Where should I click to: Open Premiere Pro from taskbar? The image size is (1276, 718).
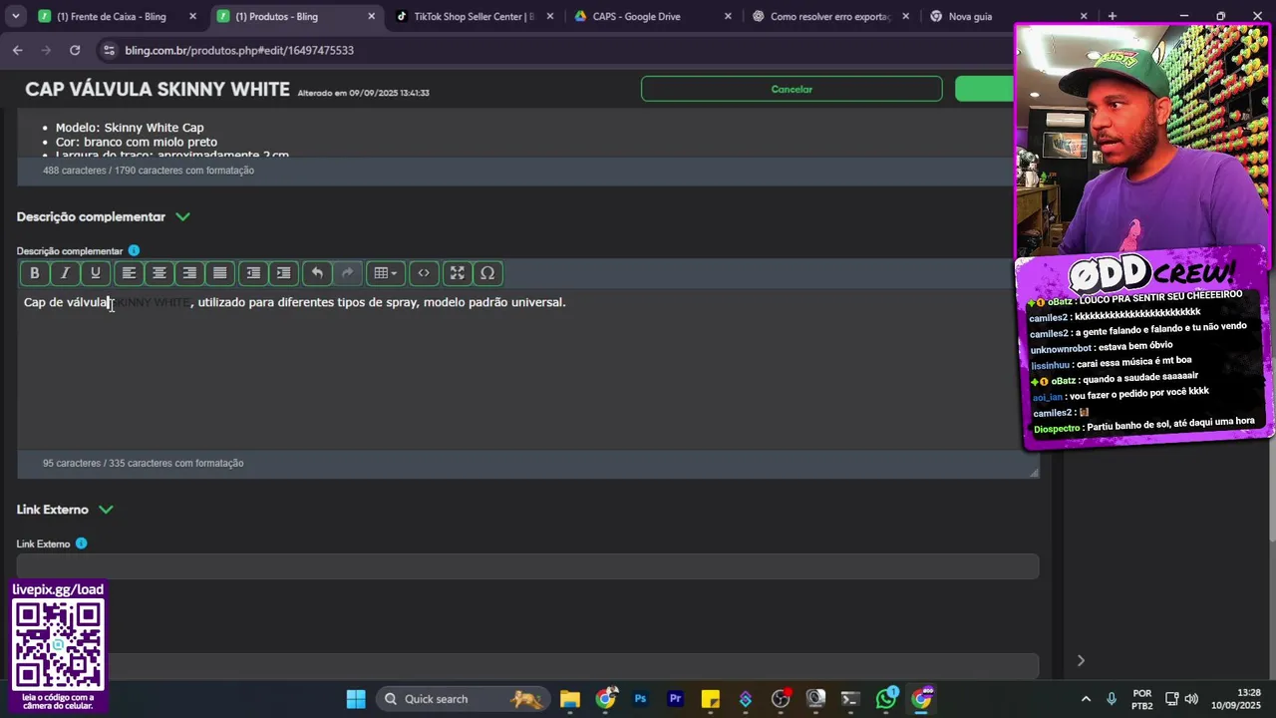point(675,699)
